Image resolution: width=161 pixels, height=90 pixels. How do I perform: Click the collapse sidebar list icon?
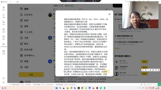tap(4, 78)
